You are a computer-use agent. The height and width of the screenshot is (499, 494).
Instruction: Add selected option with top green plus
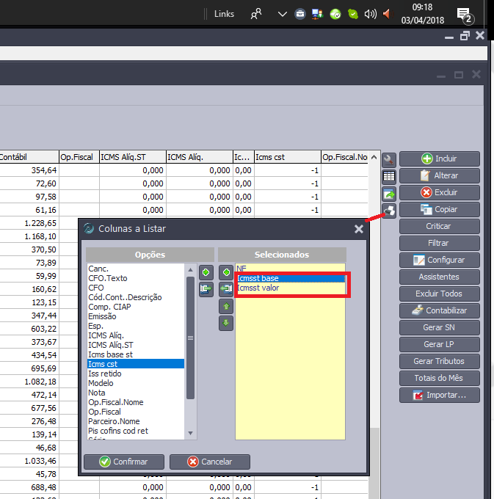point(206,272)
